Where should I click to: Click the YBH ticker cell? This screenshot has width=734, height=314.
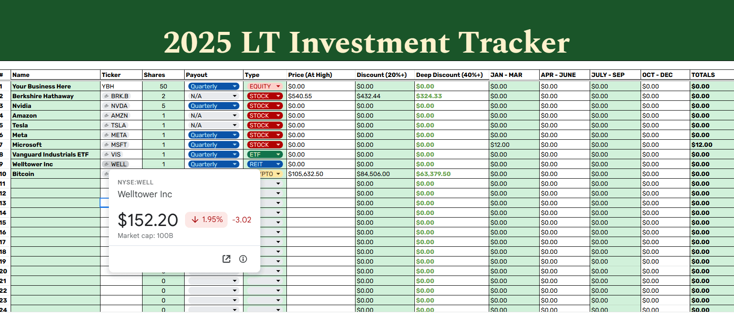pyautogui.click(x=121, y=86)
